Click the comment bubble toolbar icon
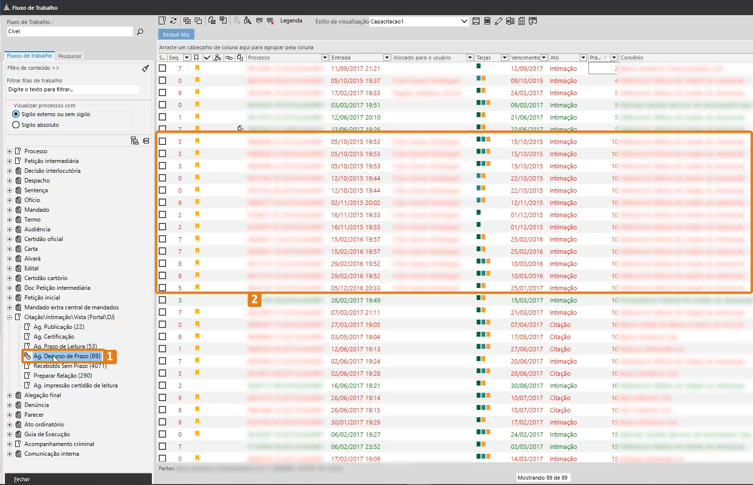 pyautogui.click(x=259, y=20)
